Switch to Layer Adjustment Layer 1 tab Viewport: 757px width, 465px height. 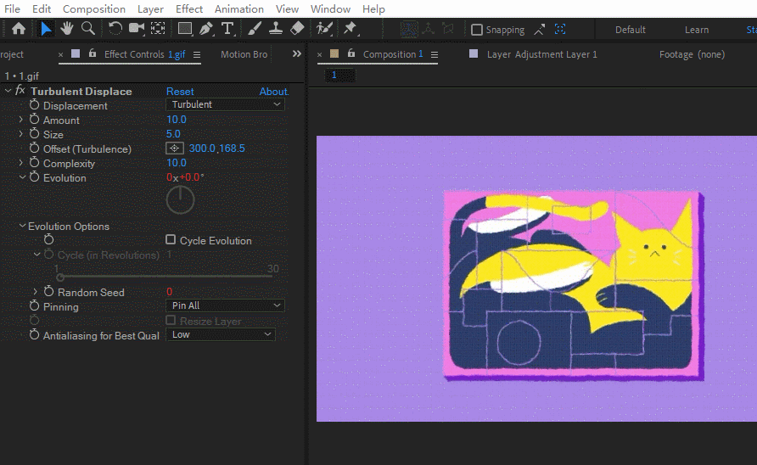coord(541,54)
